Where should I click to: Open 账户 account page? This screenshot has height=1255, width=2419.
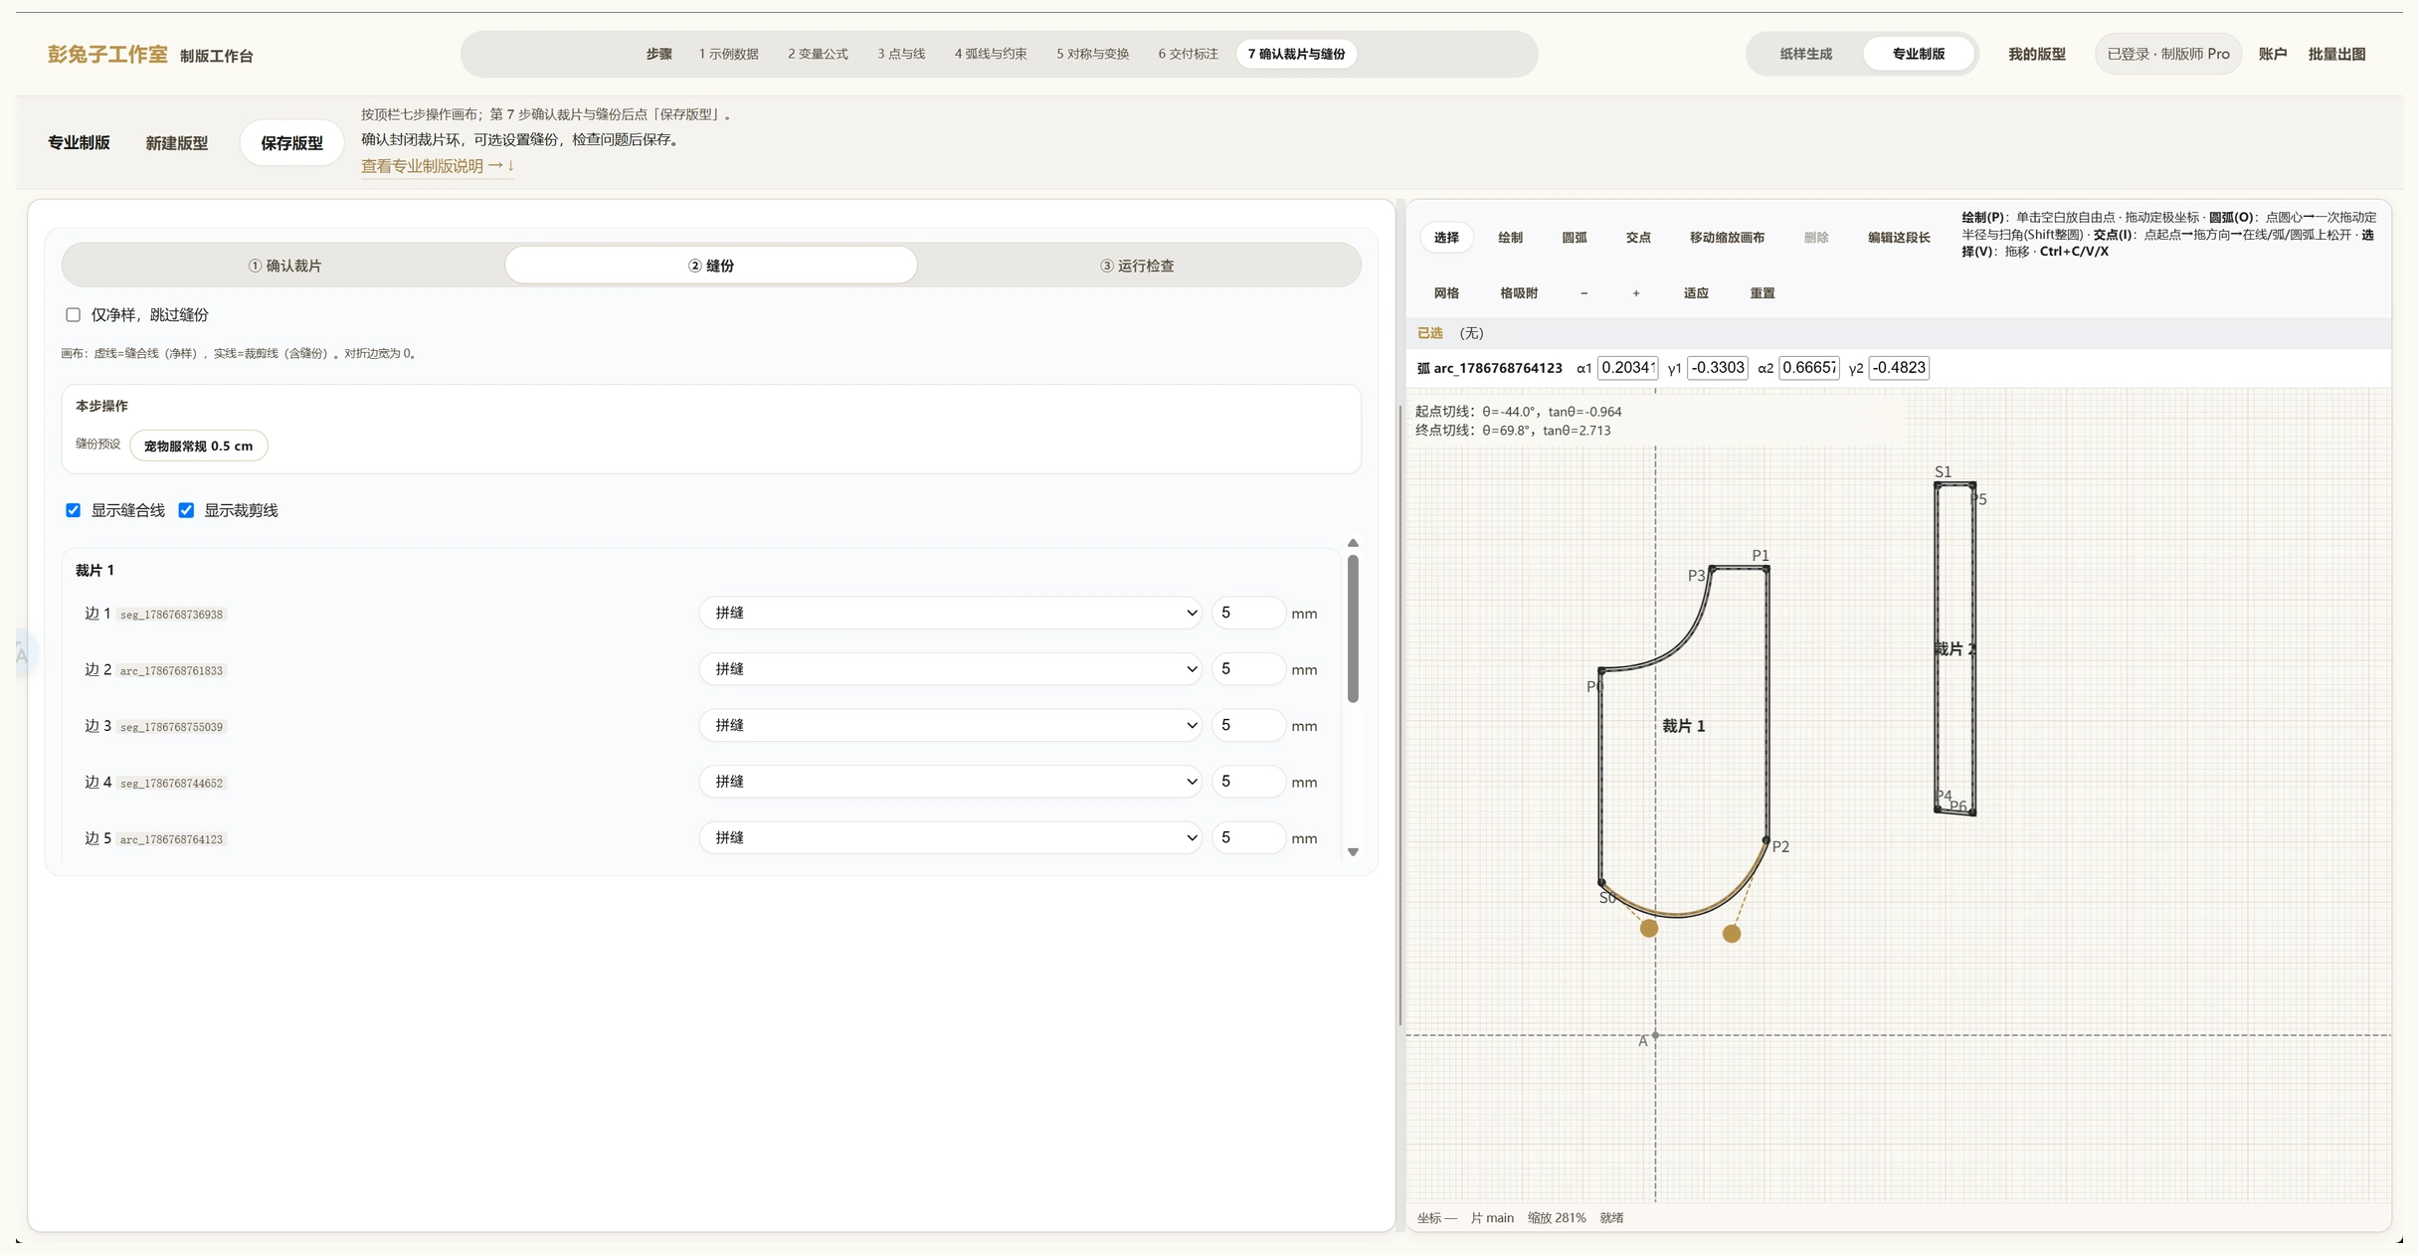(x=2273, y=54)
